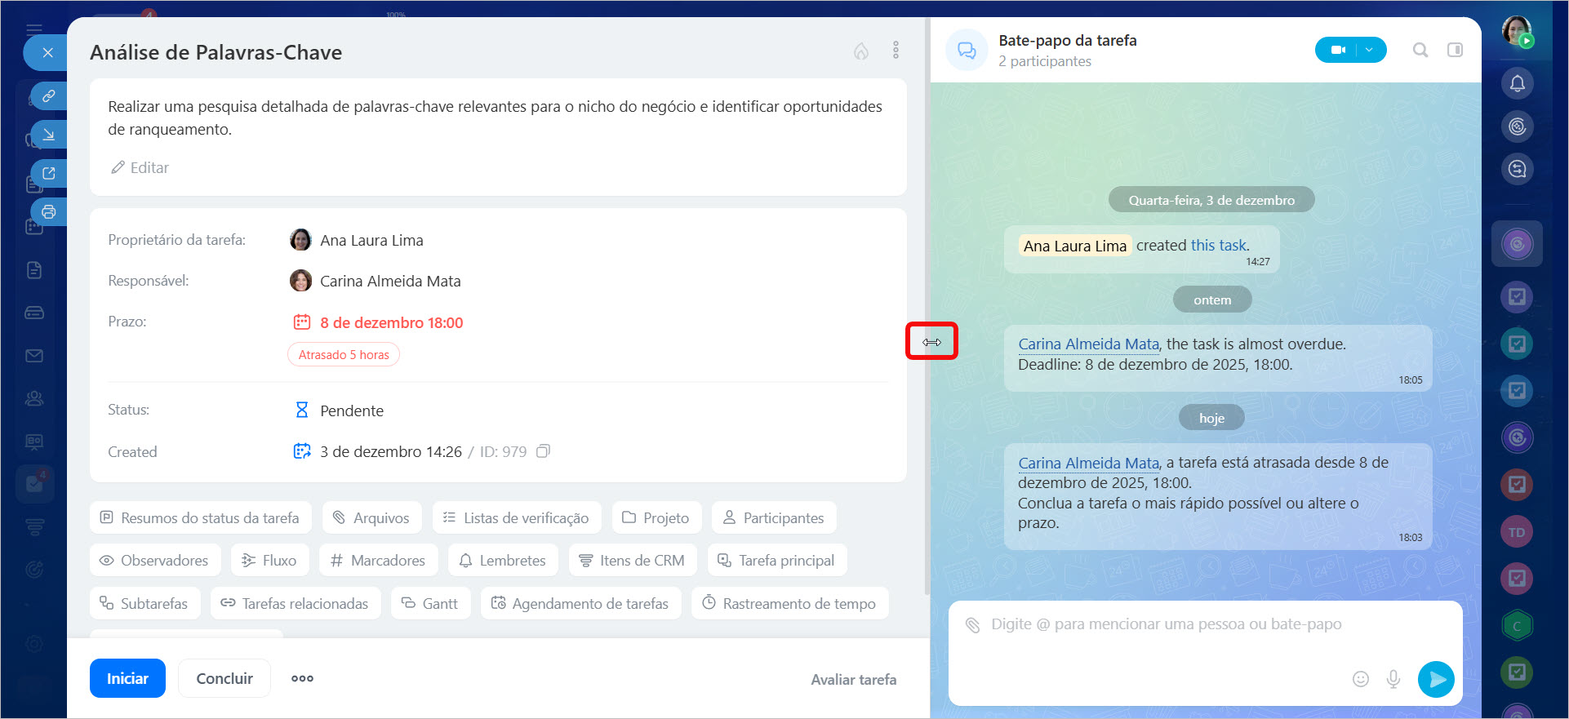1569x719 pixels.
Task: Expand the video call dropdown arrow
Action: coord(1370,50)
